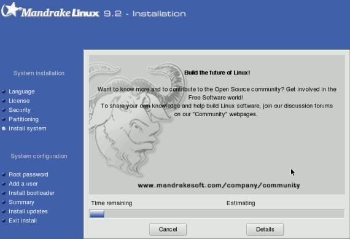Click the bullet beside Root password
Viewport: 350px width, 239px height.
(4, 174)
